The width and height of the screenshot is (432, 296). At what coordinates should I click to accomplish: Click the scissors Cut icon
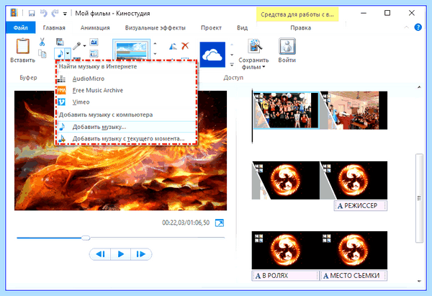click(42, 42)
